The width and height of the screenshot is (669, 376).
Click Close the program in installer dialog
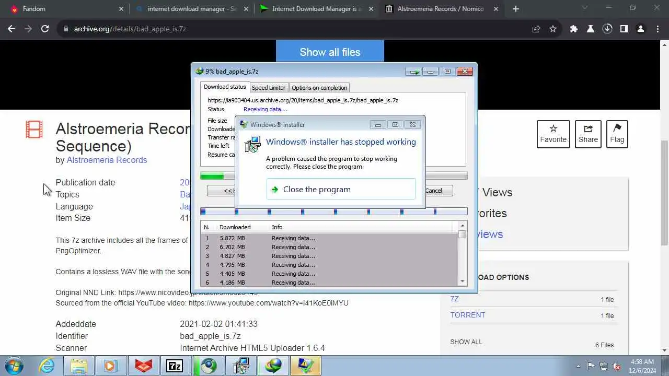[341, 189]
